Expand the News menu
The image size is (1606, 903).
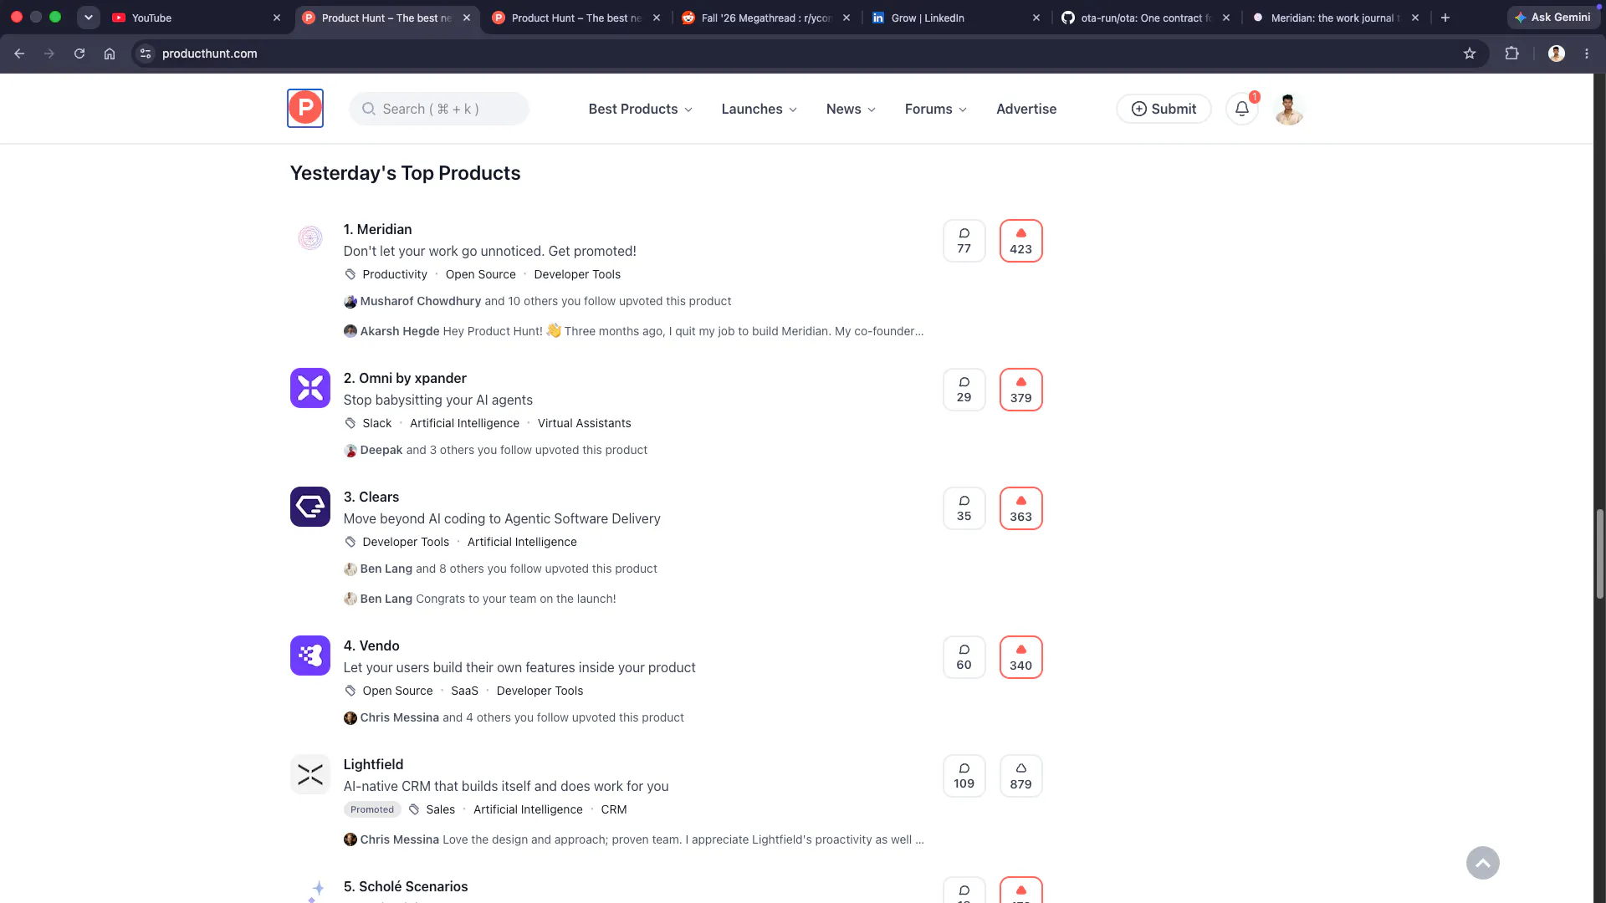[851, 109]
